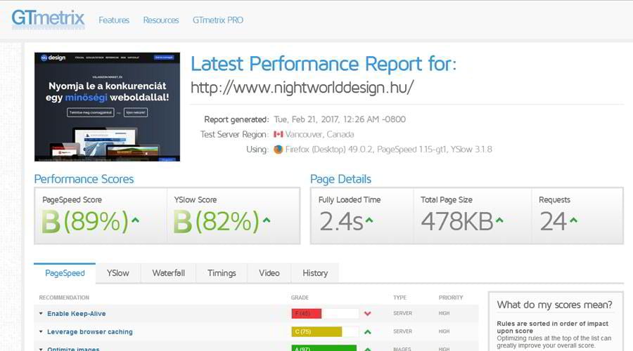The width and height of the screenshot is (633, 351).
Task: Click the PageSpeed Score green up arrow
Action: pyautogui.click(x=135, y=220)
